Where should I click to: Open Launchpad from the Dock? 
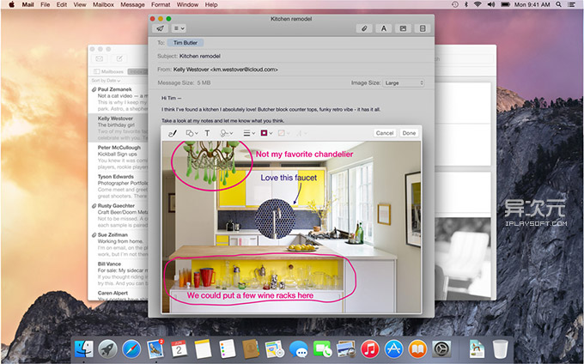coord(107,349)
